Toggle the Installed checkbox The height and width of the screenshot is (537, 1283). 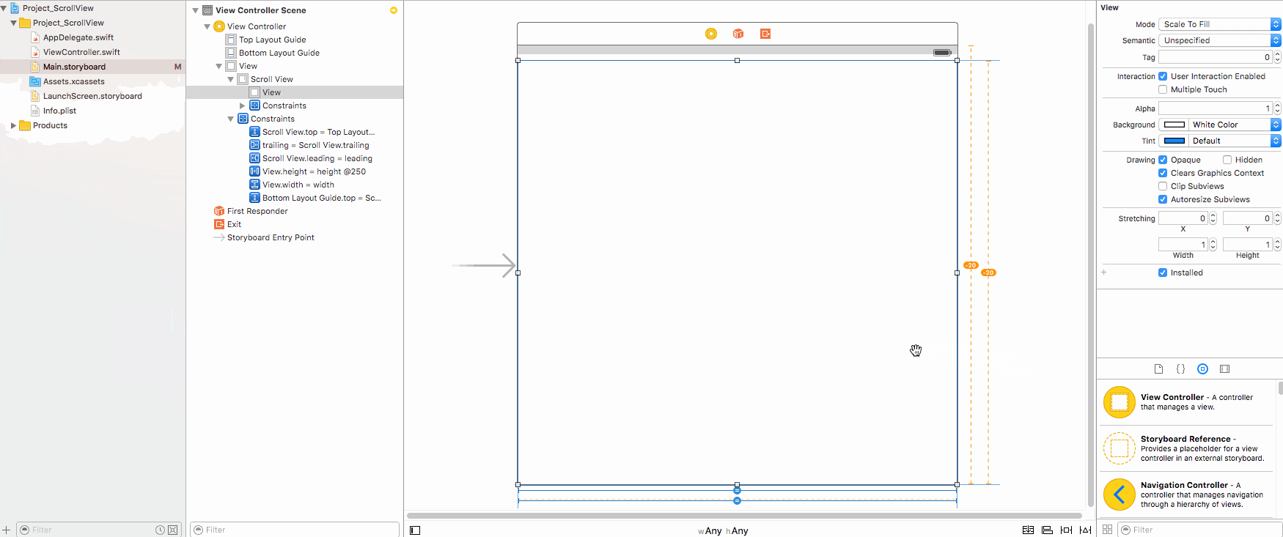pos(1163,273)
